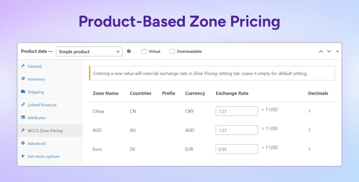The width and height of the screenshot is (359, 182).
Task: Click the Advanced tab gear icon
Action: click(23, 143)
